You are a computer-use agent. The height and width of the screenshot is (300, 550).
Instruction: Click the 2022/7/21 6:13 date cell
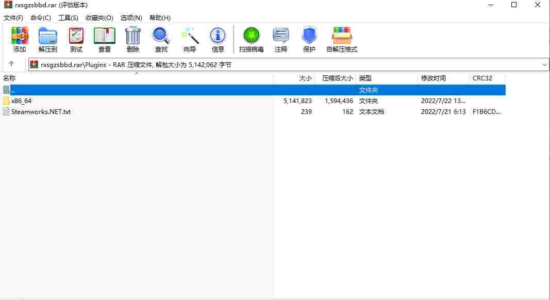(443, 111)
